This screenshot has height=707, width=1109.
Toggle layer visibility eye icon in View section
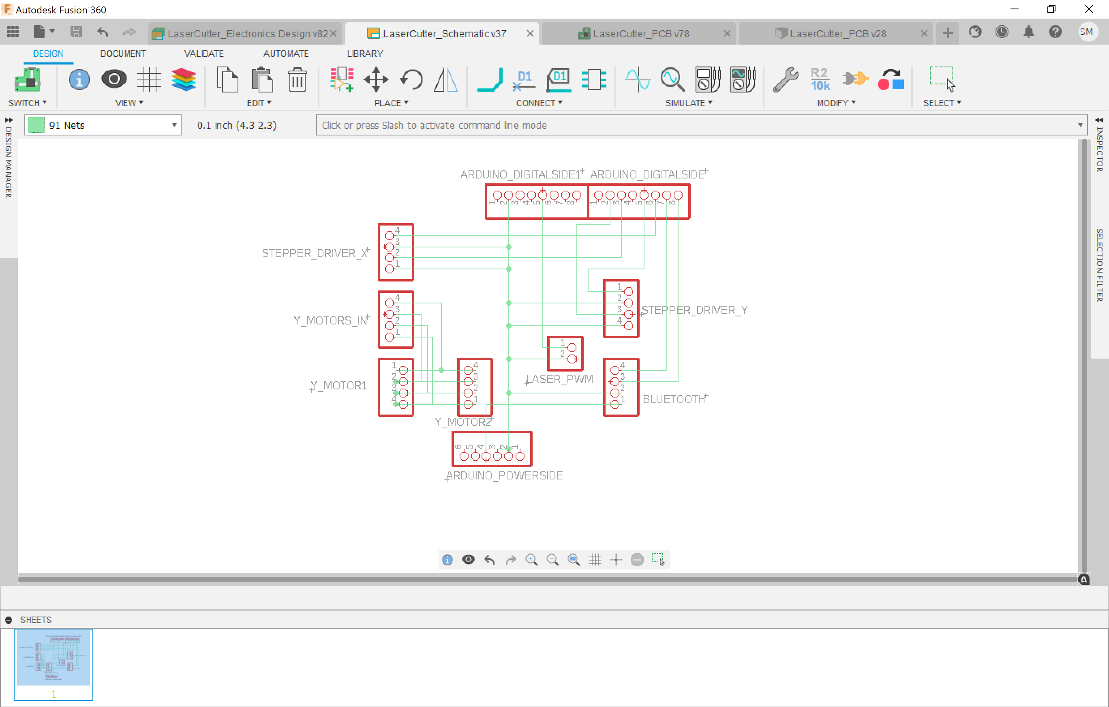tap(114, 79)
